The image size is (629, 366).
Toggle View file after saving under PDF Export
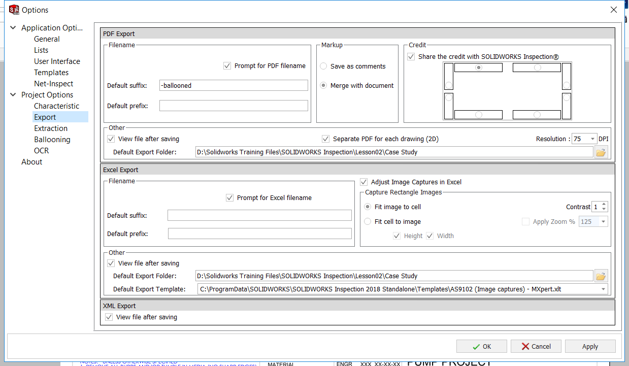pyautogui.click(x=111, y=139)
